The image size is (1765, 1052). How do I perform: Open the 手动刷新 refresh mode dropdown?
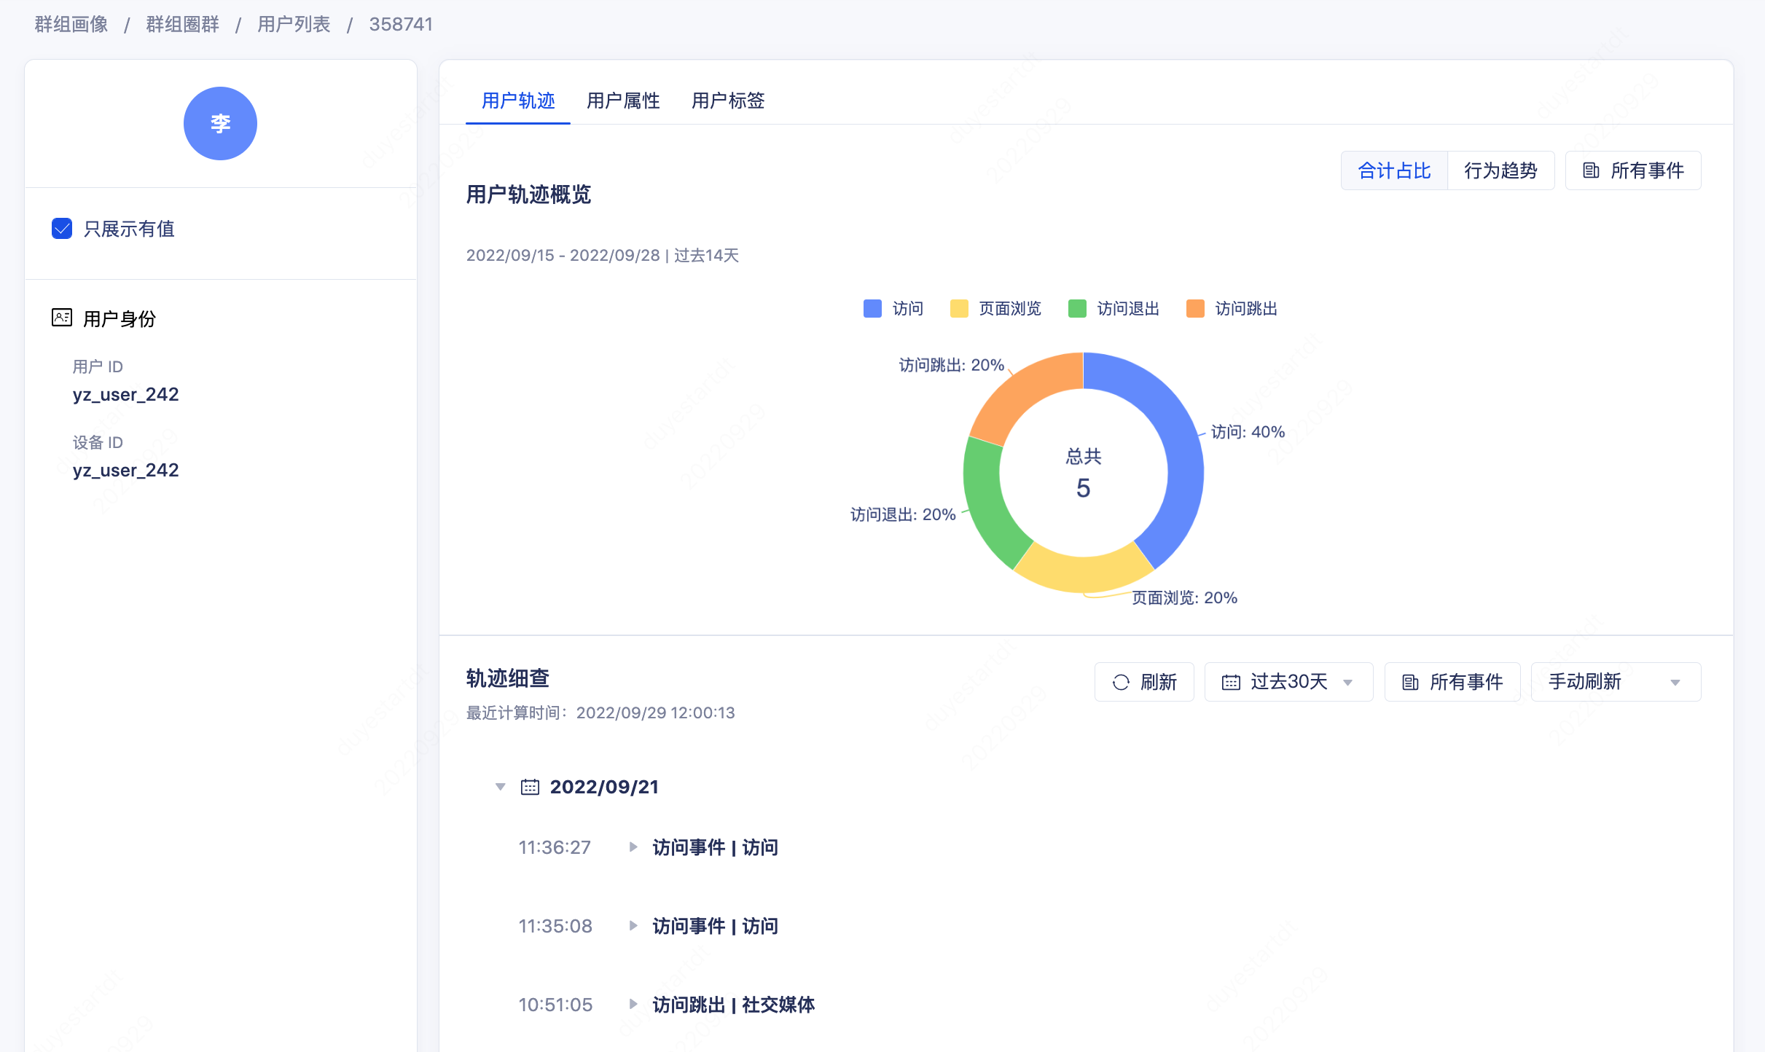(x=1616, y=682)
